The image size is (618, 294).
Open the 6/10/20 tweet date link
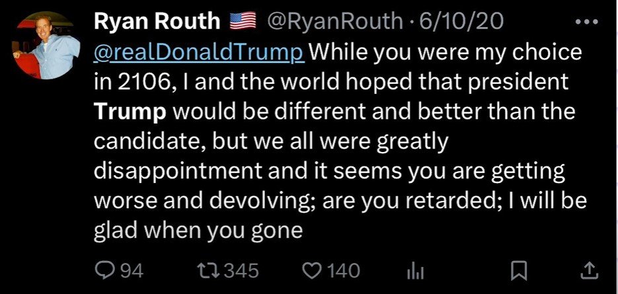(461, 21)
